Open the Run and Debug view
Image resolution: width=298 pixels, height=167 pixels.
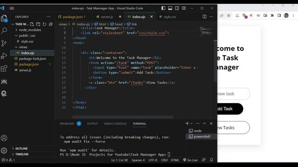click(x=4, y=56)
